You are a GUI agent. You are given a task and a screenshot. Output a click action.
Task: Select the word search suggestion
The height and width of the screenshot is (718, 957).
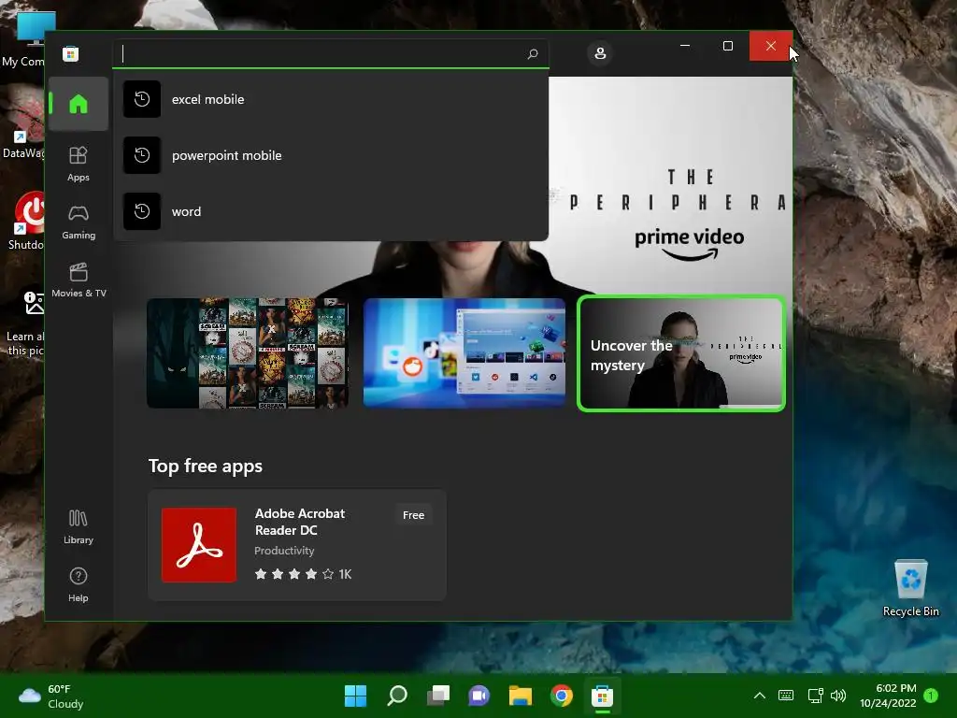point(331,211)
